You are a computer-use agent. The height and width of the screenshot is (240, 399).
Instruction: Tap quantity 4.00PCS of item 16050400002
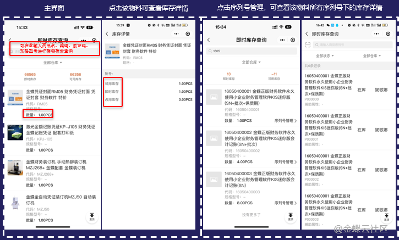(x=244, y=162)
